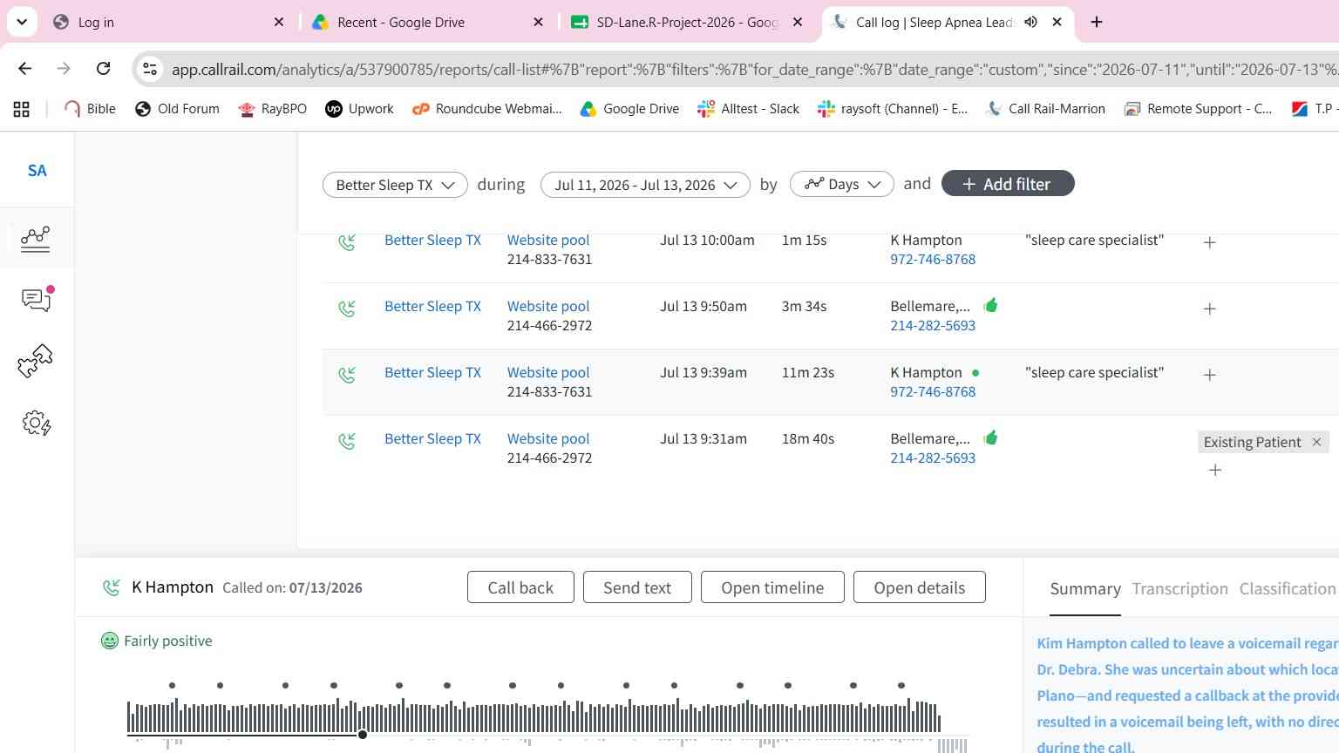Screen dimensions: 1339x753
Task: Mute the Call log browser tab audio
Action: click(1030, 22)
